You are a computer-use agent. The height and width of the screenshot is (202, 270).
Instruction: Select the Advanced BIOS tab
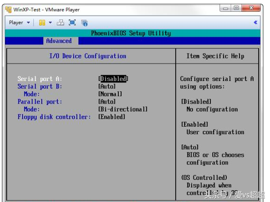click(59, 41)
